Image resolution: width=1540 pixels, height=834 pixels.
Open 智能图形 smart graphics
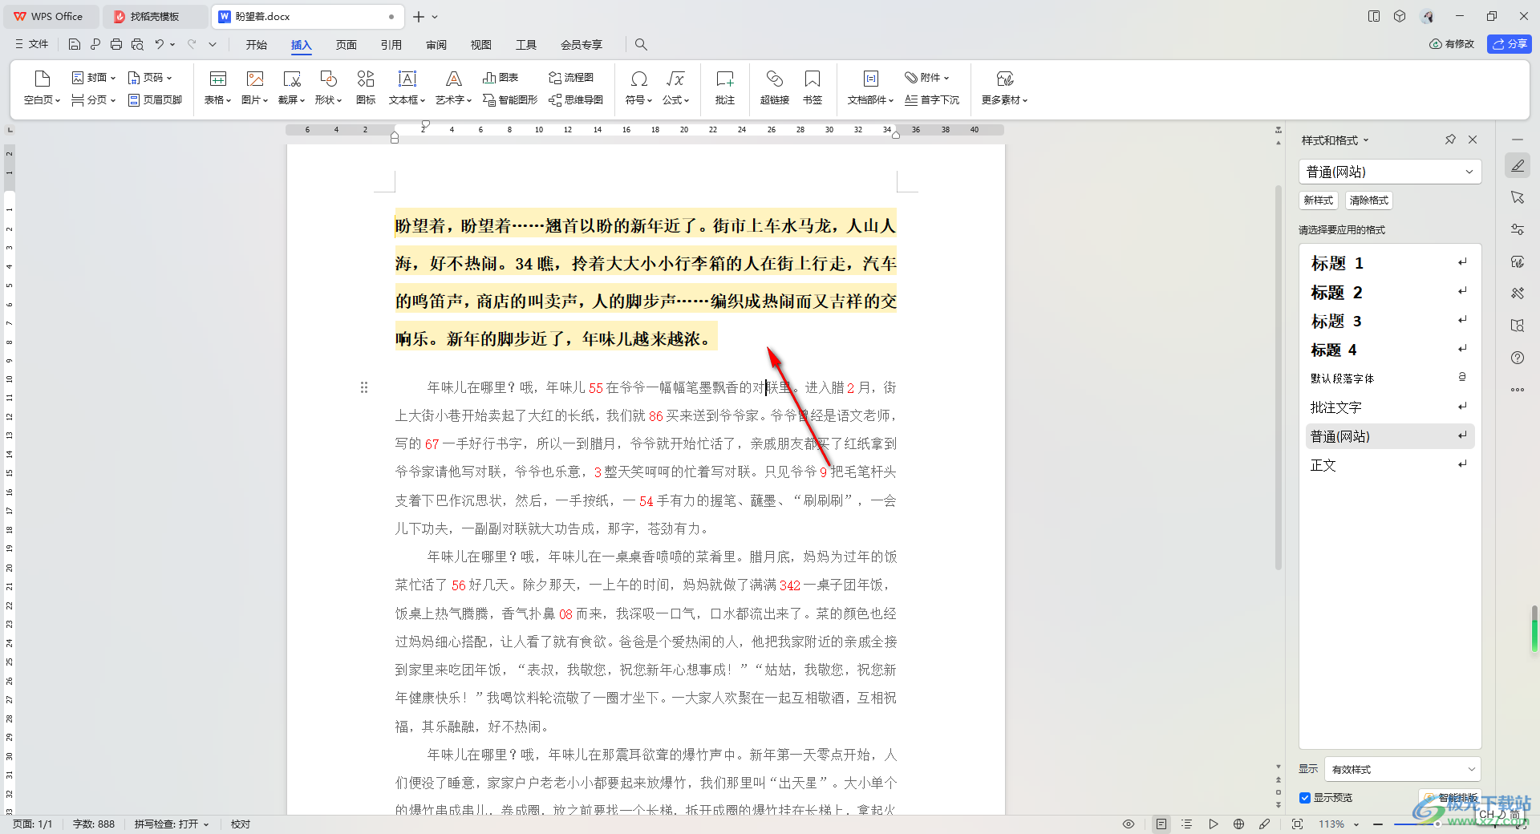(510, 100)
